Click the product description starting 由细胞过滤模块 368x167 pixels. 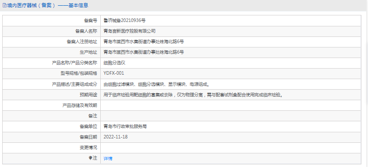coord(157,84)
